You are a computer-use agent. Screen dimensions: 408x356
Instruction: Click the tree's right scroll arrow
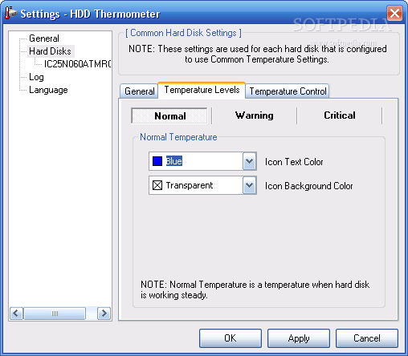coord(104,314)
